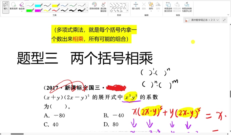Click the Delete (删除) icon

point(144,6)
